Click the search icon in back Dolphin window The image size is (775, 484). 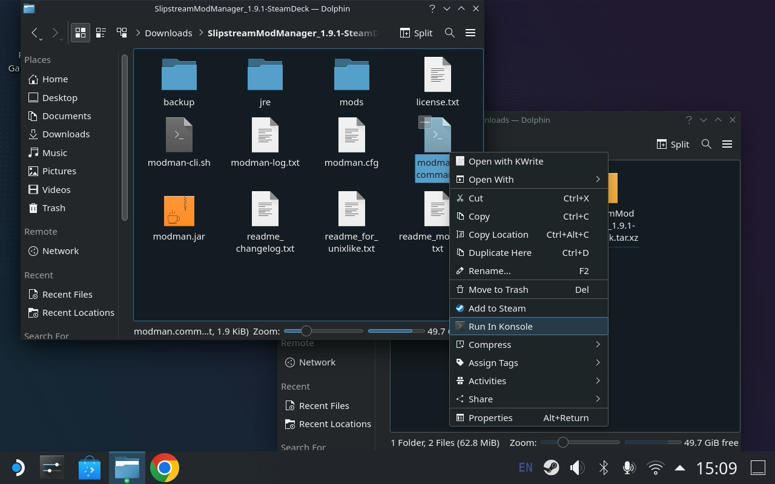pyautogui.click(x=706, y=144)
